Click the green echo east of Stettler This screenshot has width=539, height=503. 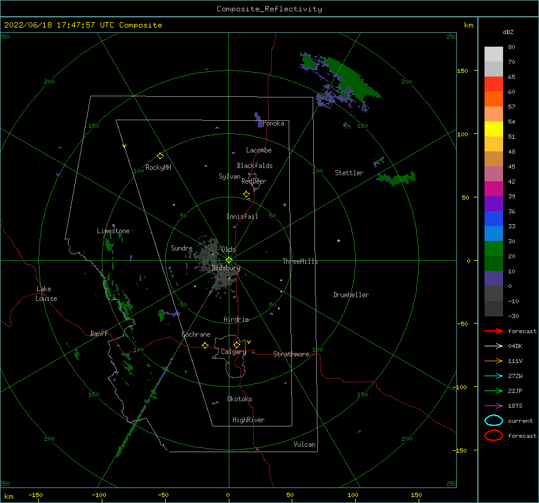[x=397, y=179]
